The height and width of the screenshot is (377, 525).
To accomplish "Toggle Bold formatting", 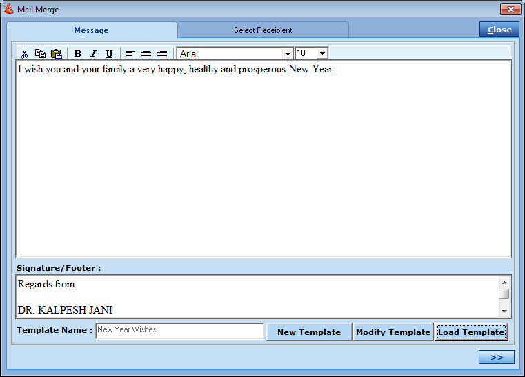I will (x=77, y=54).
